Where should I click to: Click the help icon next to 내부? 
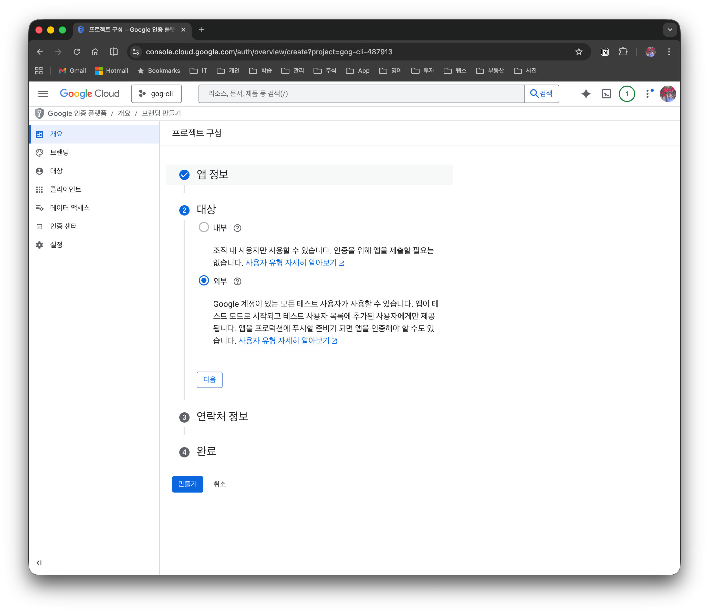point(237,228)
